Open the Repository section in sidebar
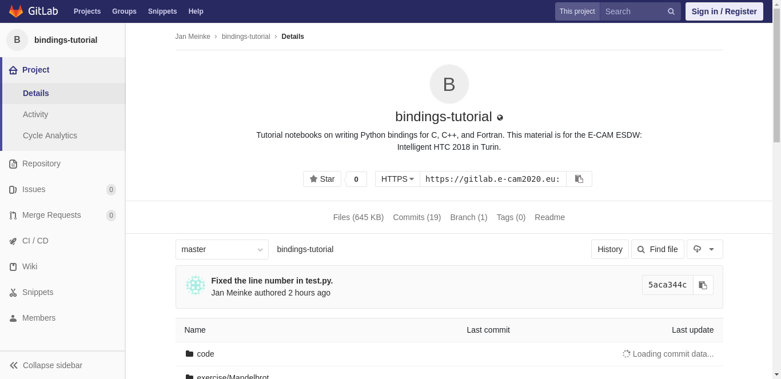Viewport: 781px width, 379px height. [x=41, y=163]
